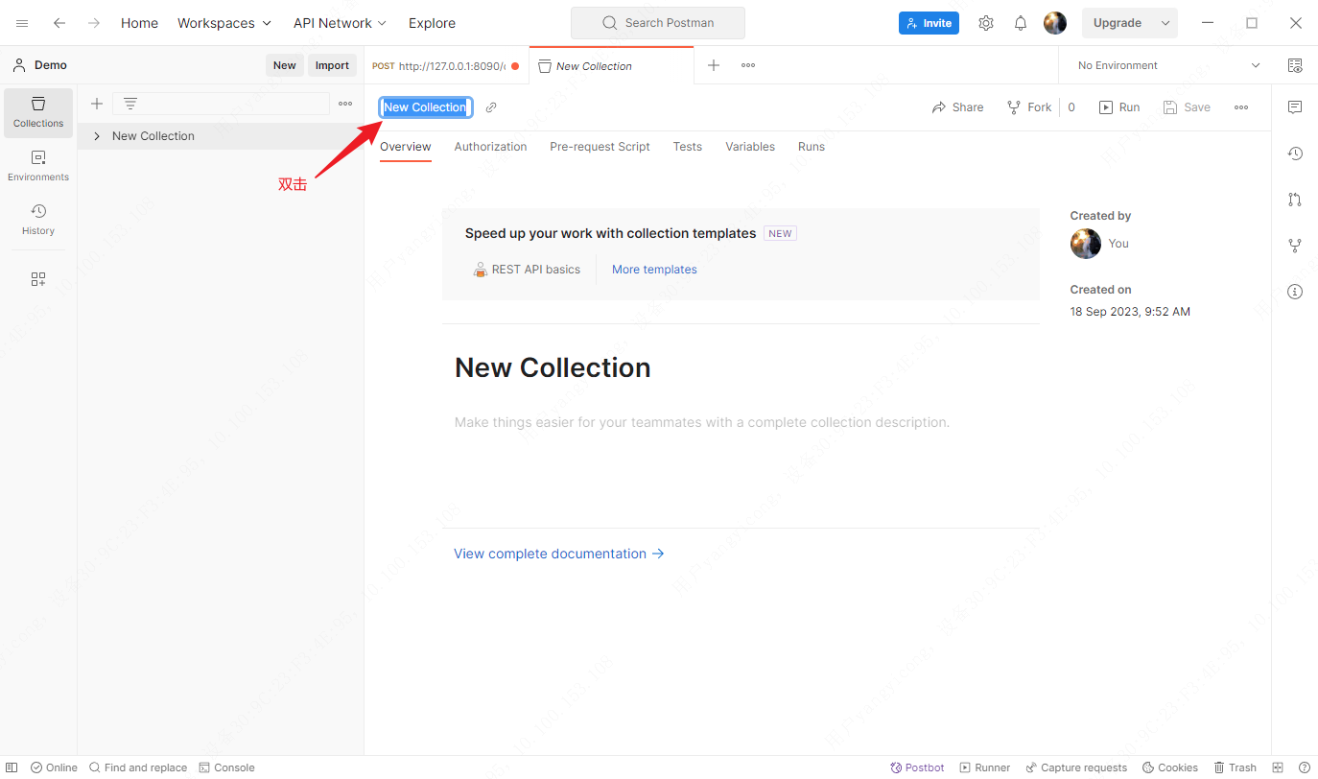Open the pull requests icon in right sidebar
Screen dimensions: 1318x779
[1295, 200]
